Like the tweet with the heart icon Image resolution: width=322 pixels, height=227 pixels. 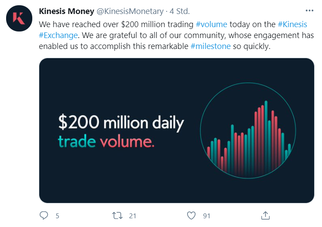pos(191,215)
